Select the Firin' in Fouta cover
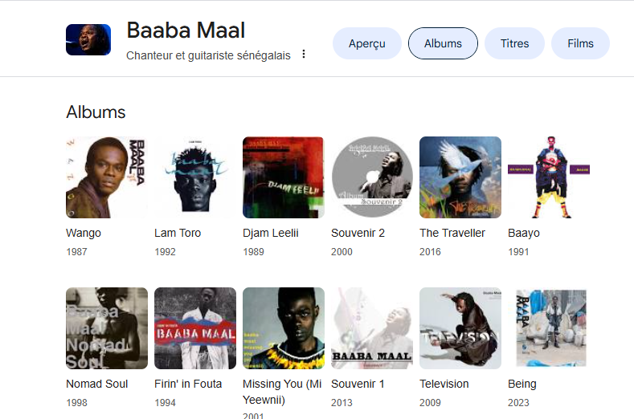The image size is (634, 419). coord(195,328)
